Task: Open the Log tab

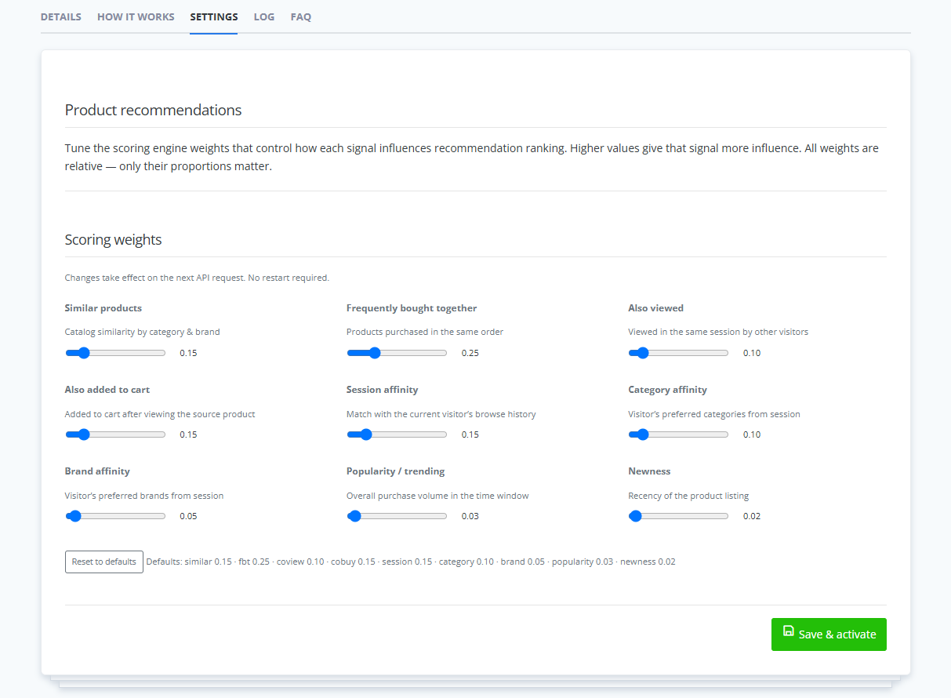Action: [264, 16]
